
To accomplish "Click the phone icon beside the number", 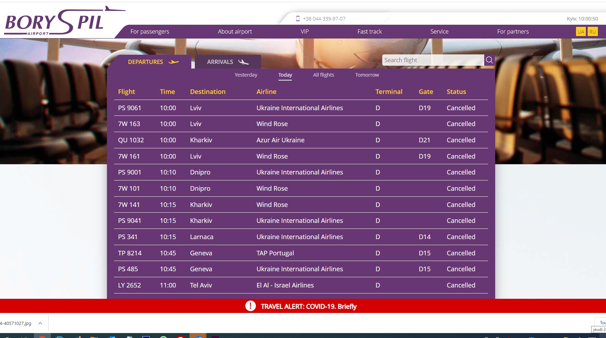I will point(298,19).
